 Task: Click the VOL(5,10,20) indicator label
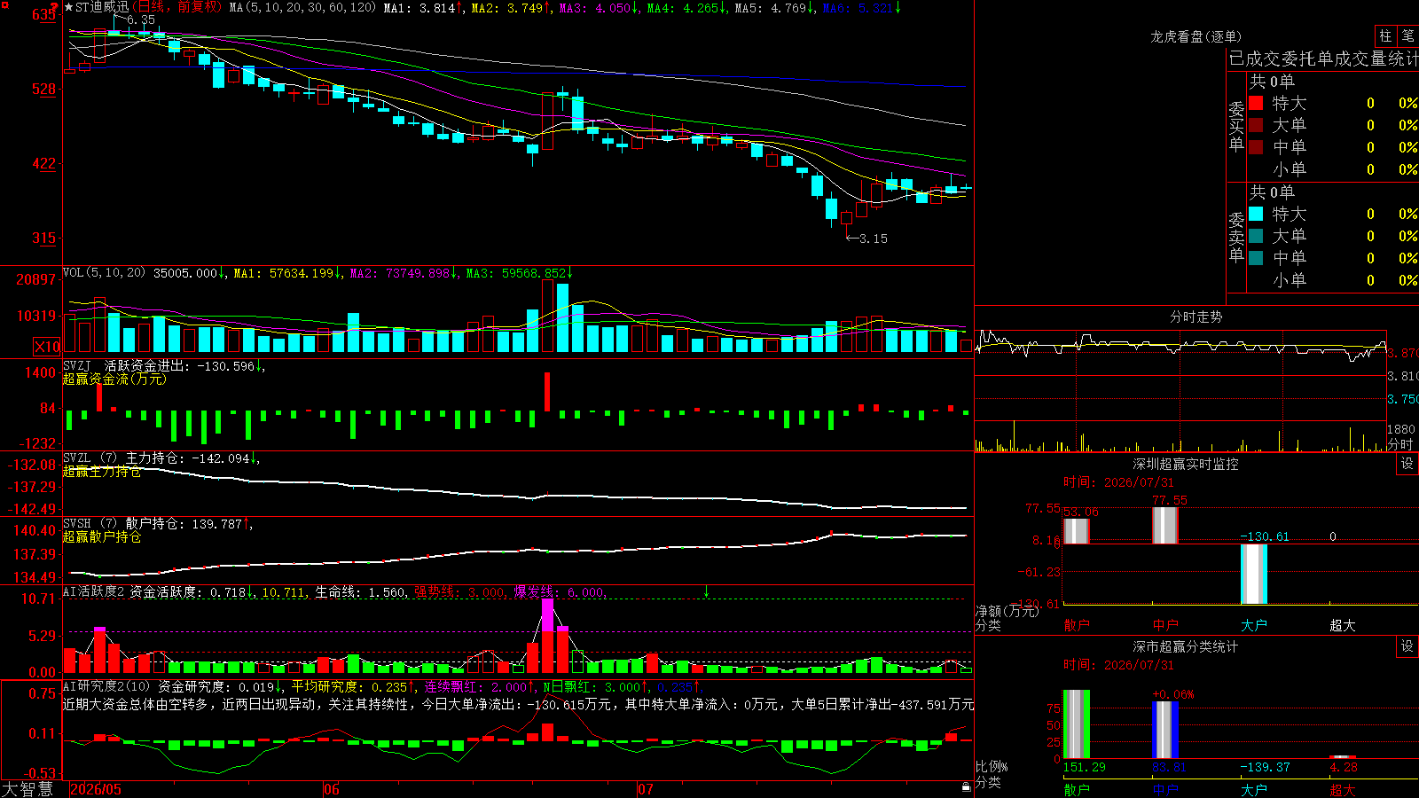[105, 273]
